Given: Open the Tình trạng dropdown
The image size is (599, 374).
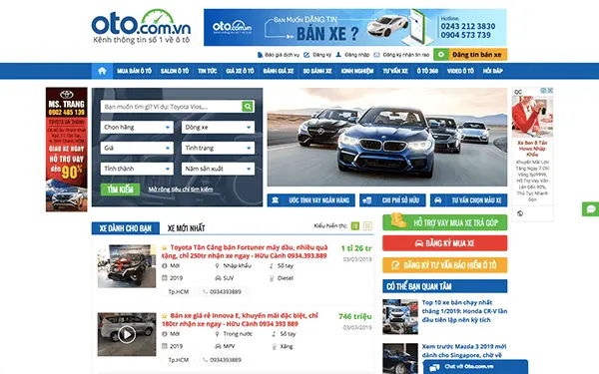Looking at the screenshot, I should coord(218,148).
